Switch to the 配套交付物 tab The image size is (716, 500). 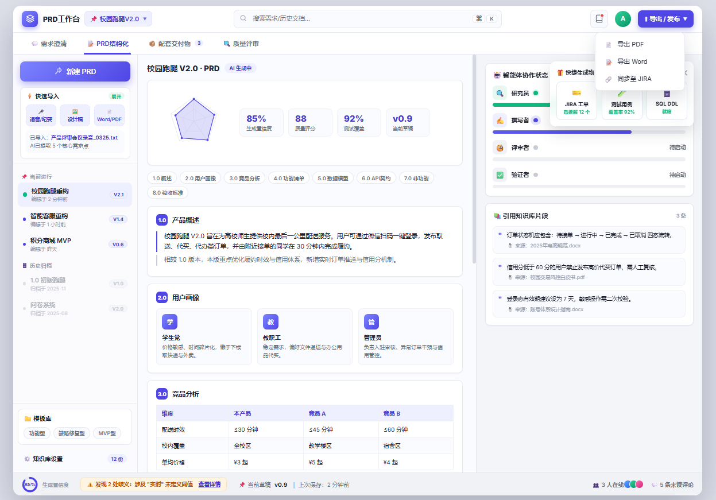click(x=175, y=43)
